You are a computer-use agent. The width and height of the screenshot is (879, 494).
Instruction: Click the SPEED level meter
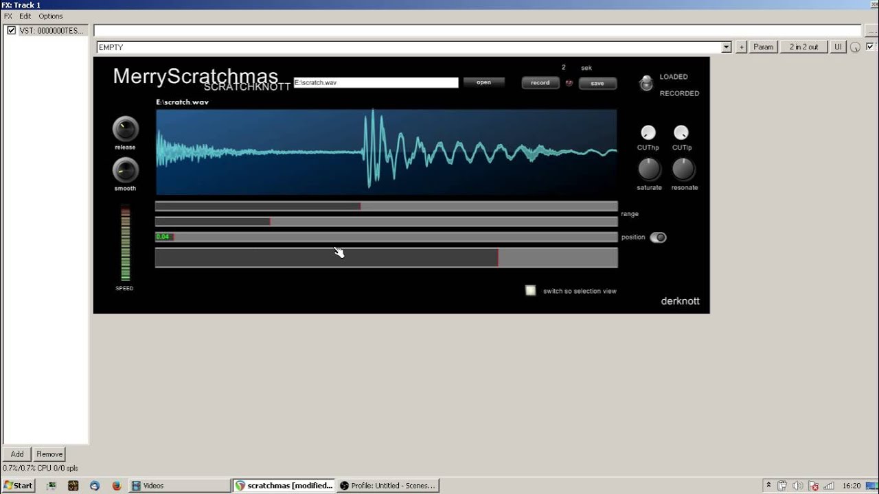point(125,243)
